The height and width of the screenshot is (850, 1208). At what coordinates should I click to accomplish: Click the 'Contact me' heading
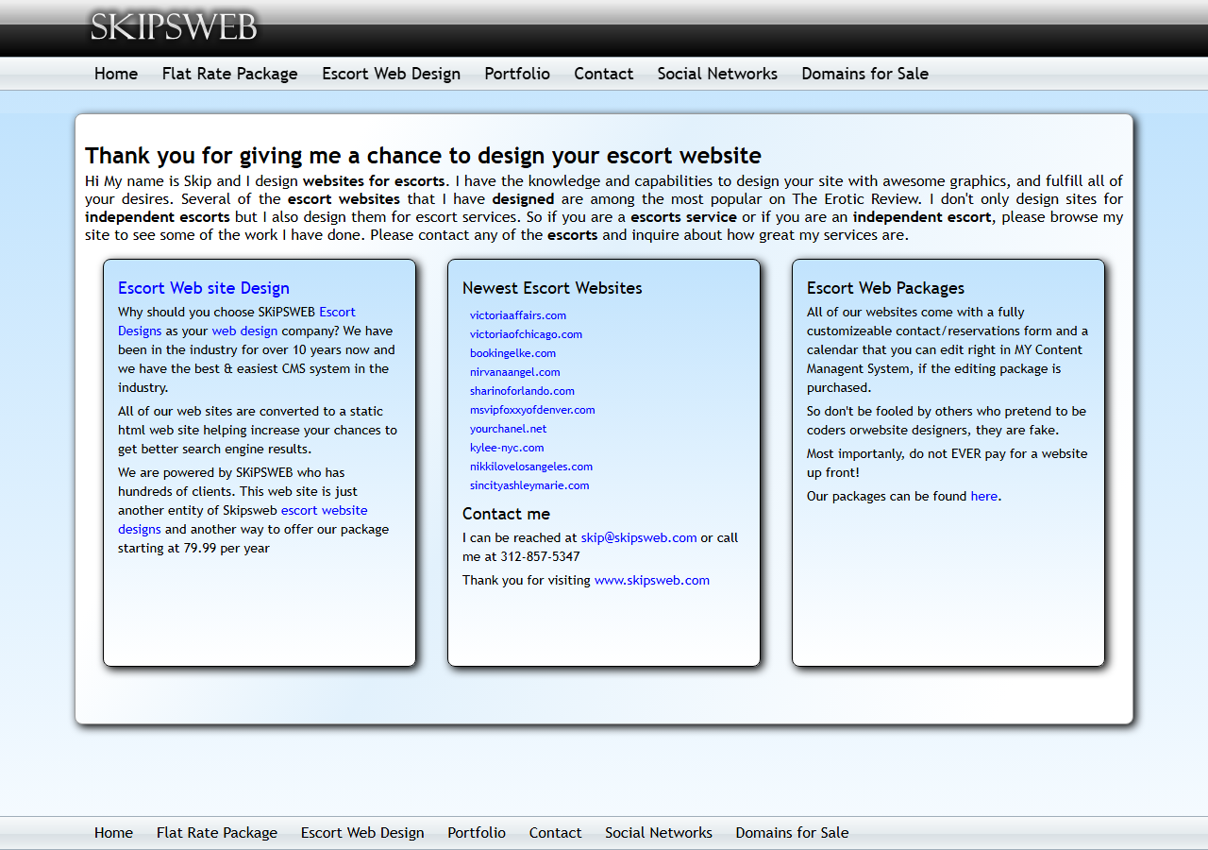point(506,514)
